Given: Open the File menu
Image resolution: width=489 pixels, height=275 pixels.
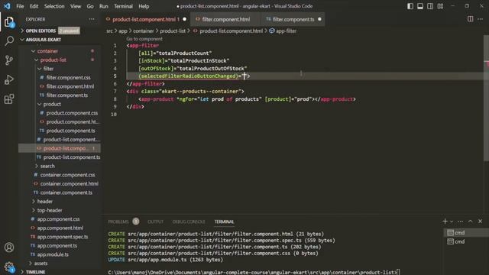Looking at the screenshot, I should coord(20,6).
